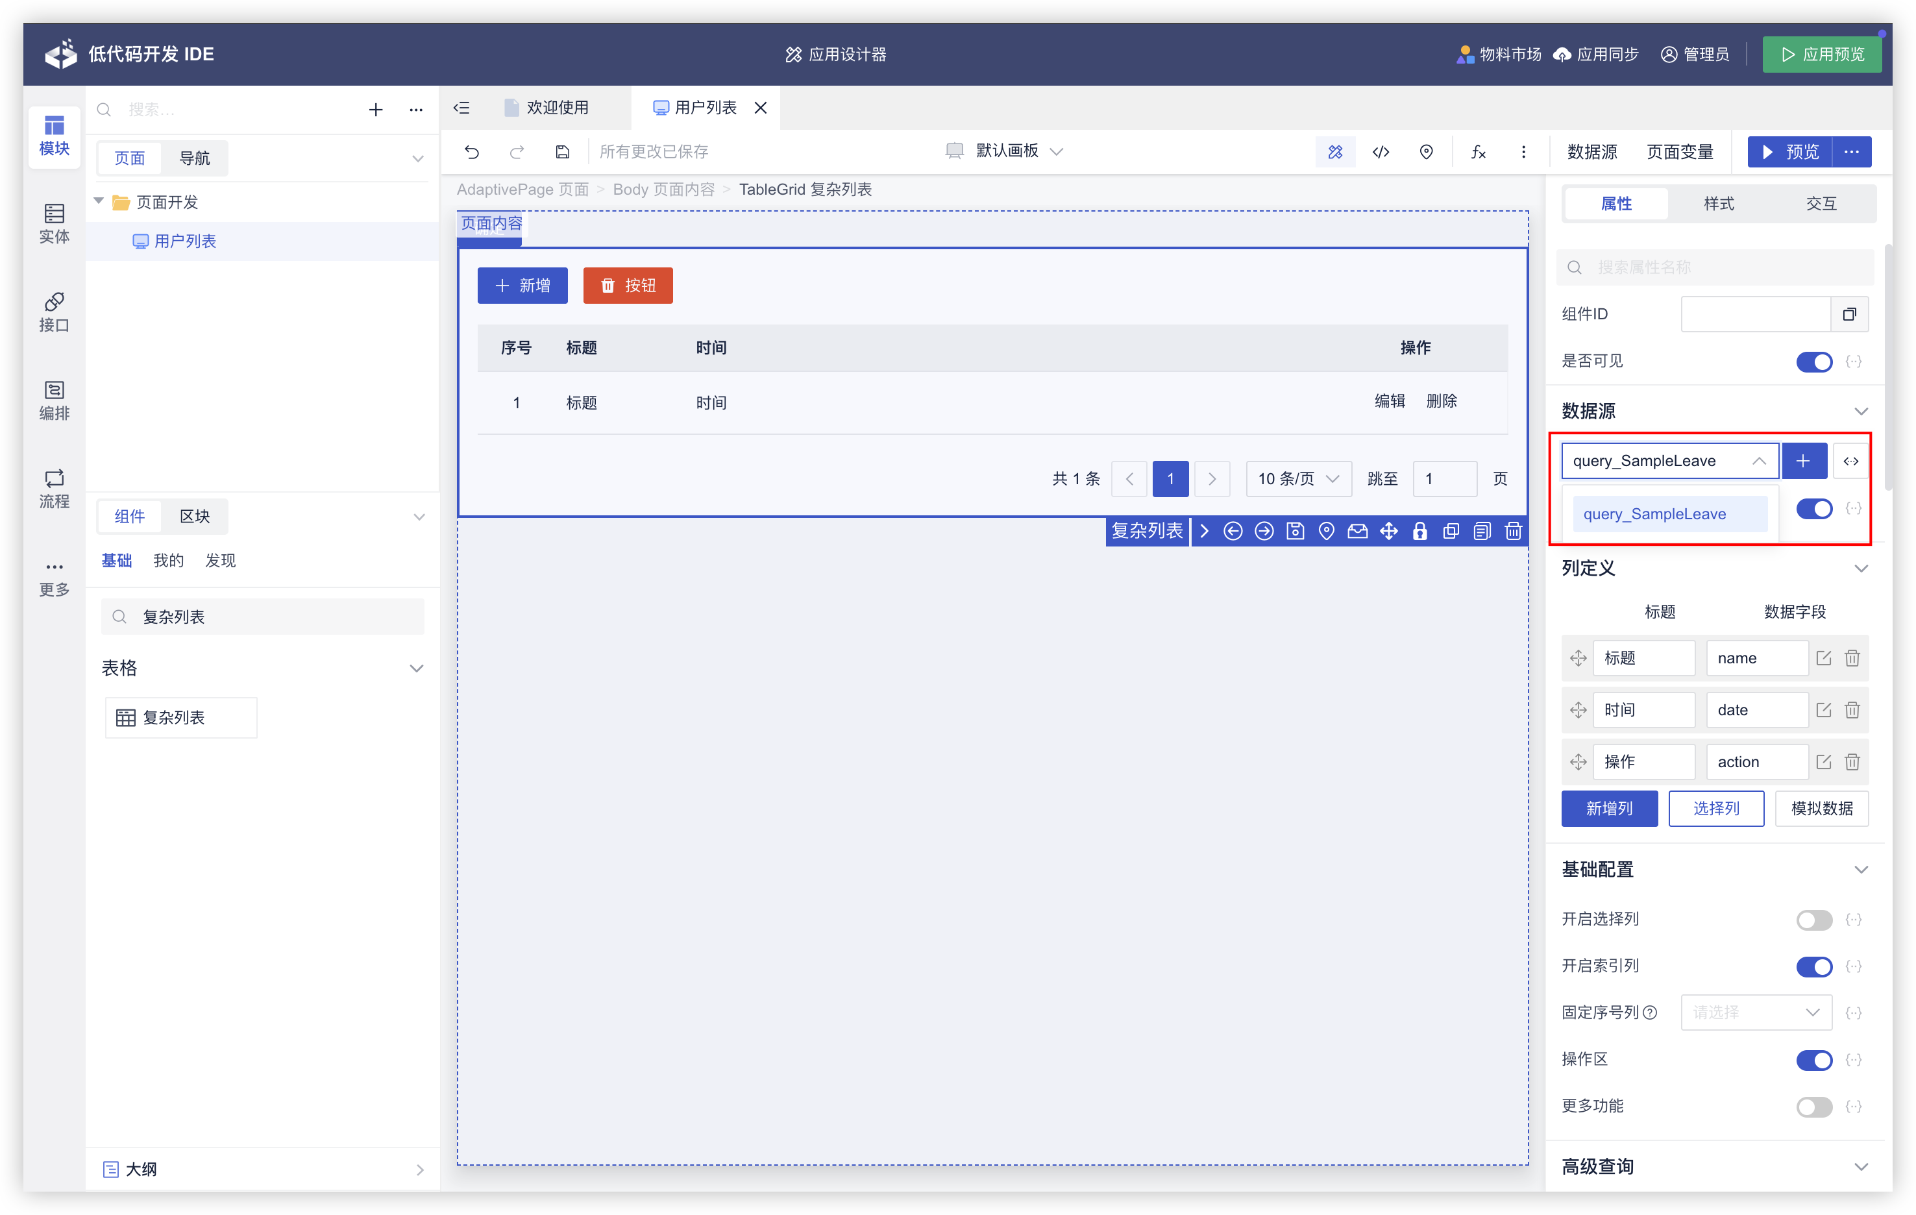This screenshot has height=1215, width=1916.
Task: Click the trash icon on 复杂列表 toolbar
Action: 1512,531
